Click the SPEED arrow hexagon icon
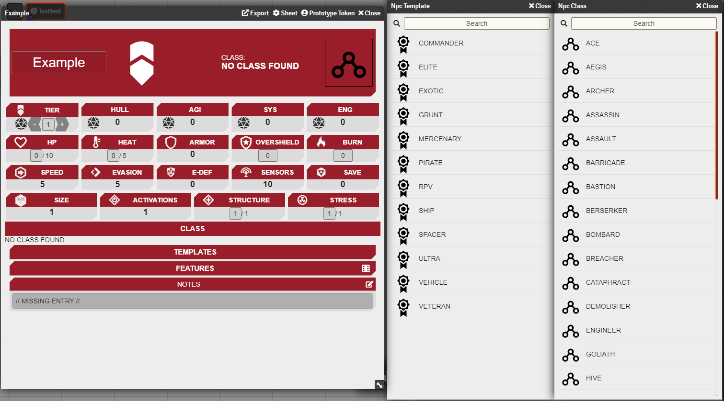Viewport: 724px width, 401px height. click(21, 172)
